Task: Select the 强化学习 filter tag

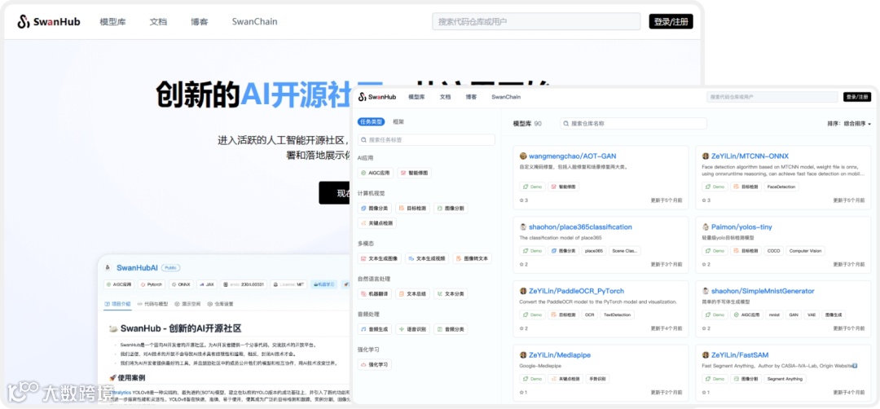Action: tap(375, 365)
